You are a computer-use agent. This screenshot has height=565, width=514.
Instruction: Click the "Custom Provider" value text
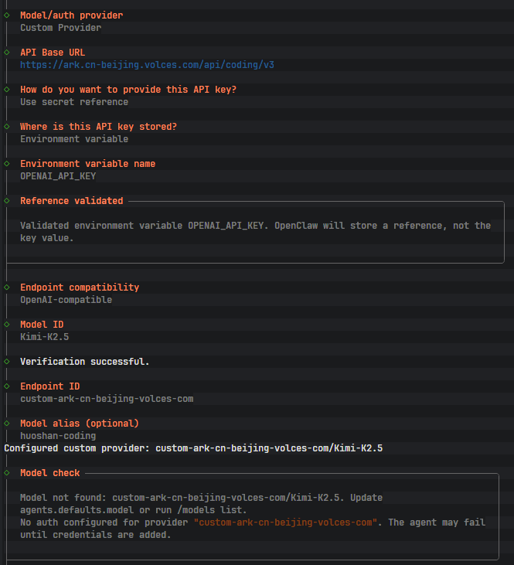coord(60,28)
